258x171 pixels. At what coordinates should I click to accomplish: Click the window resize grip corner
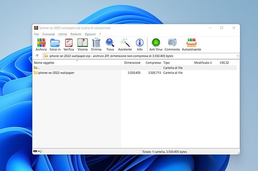point(238,152)
